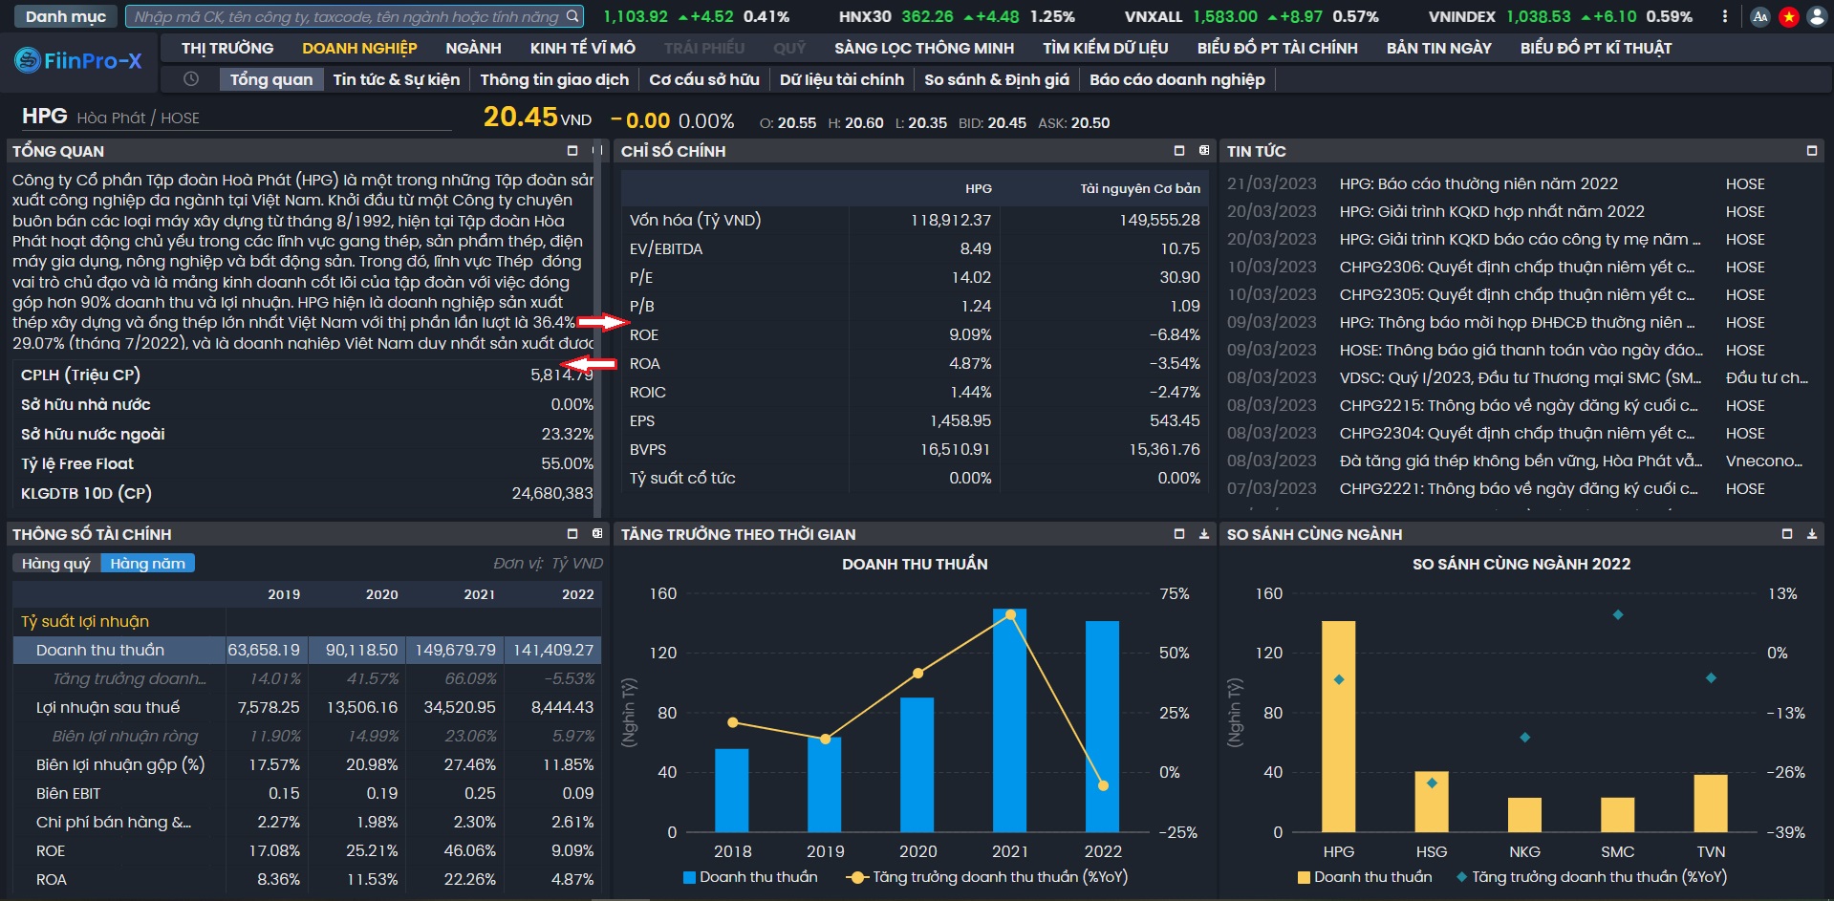Maximize the Tin Tức news panel
The image size is (1834, 901).
1811,151
